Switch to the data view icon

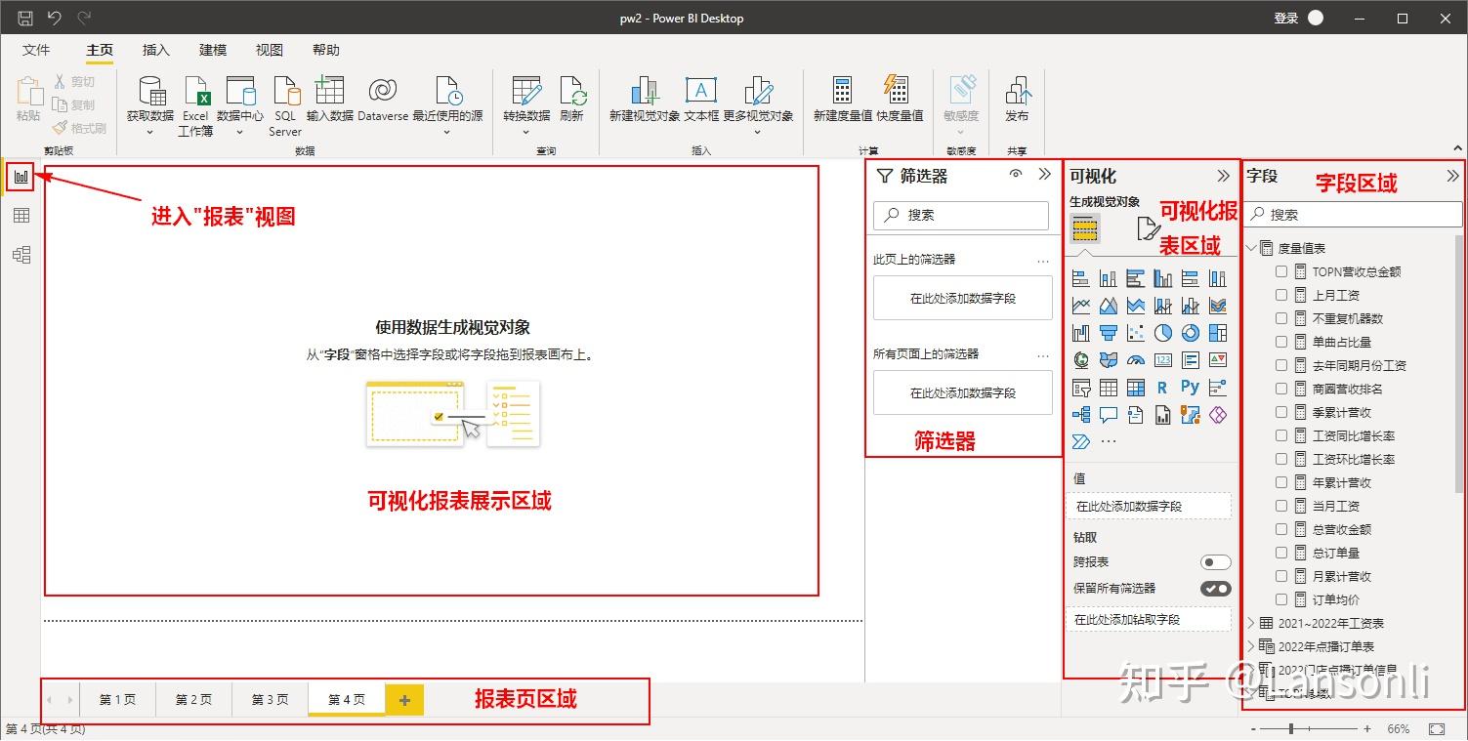point(21,215)
